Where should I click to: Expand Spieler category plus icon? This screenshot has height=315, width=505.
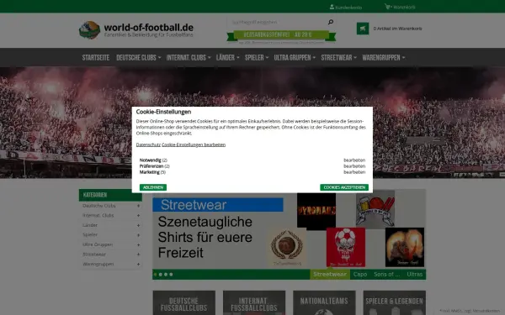(x=138, y=235)
